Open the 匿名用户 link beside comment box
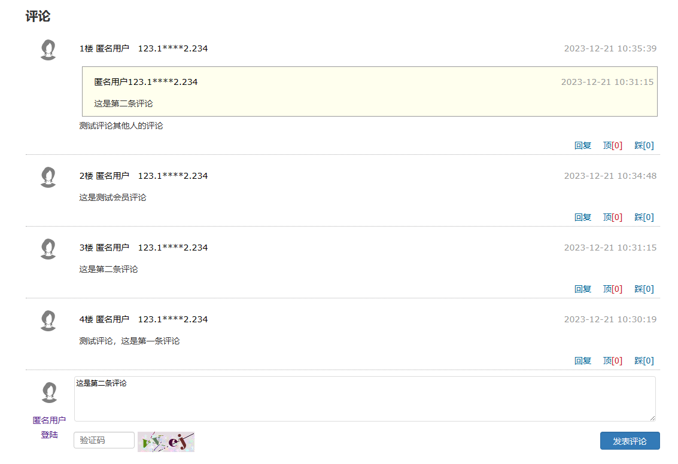The width and height of the screenshot is (678, 464). (x=49, y=420)
